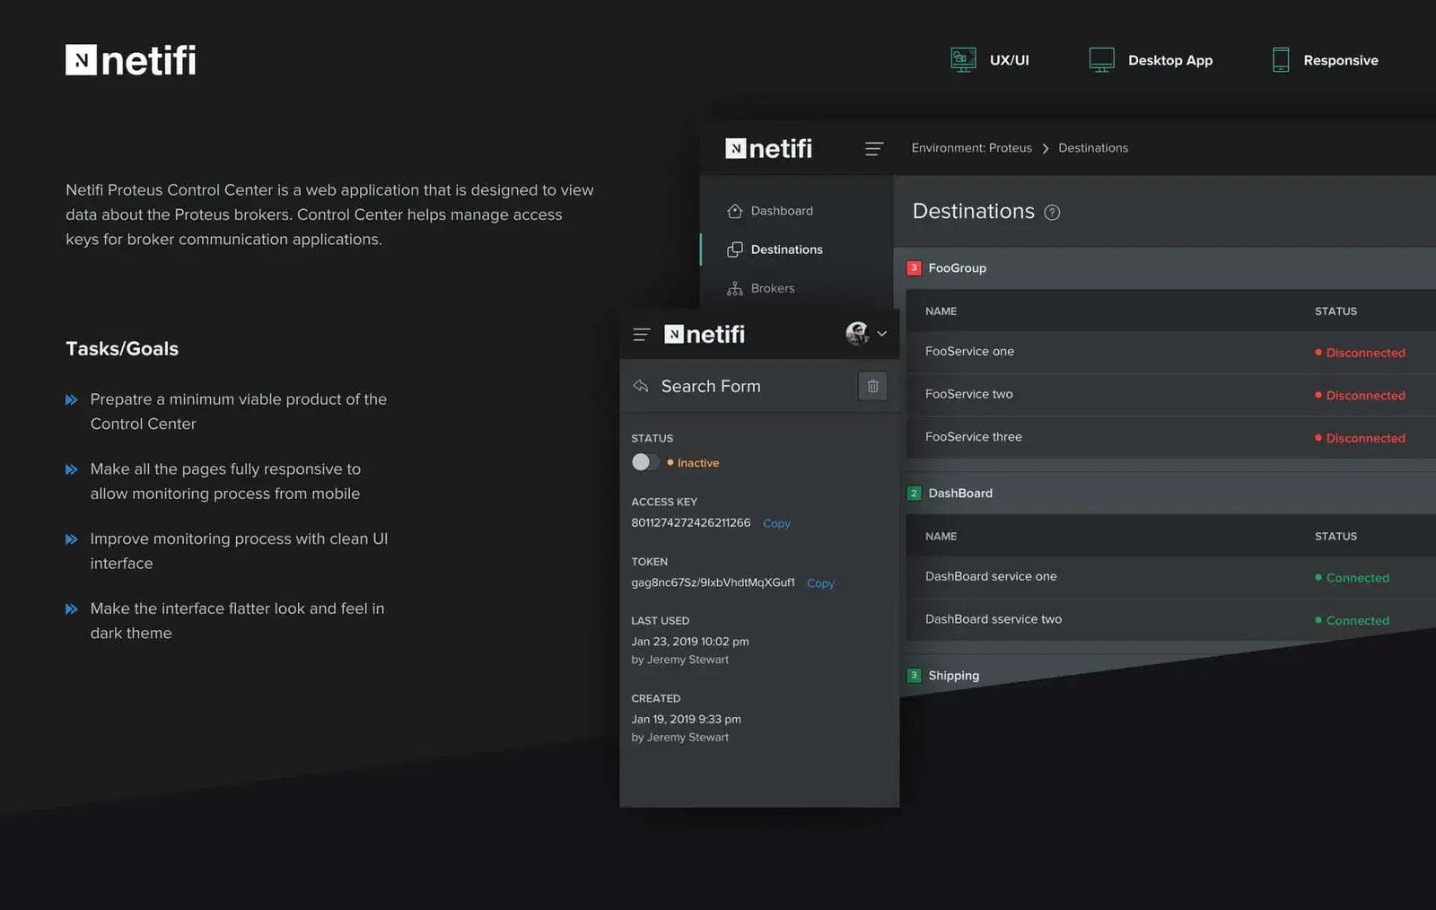
Task: Click the Search Form title
Action: pos(711,386)
